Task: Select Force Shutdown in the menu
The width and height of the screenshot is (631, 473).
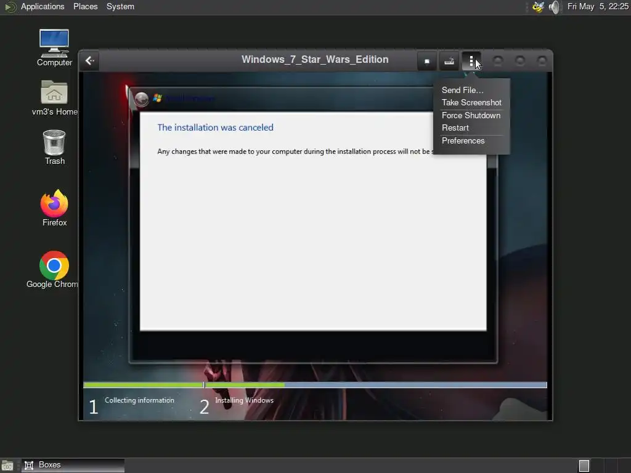Action: click(x=471, y=115)
